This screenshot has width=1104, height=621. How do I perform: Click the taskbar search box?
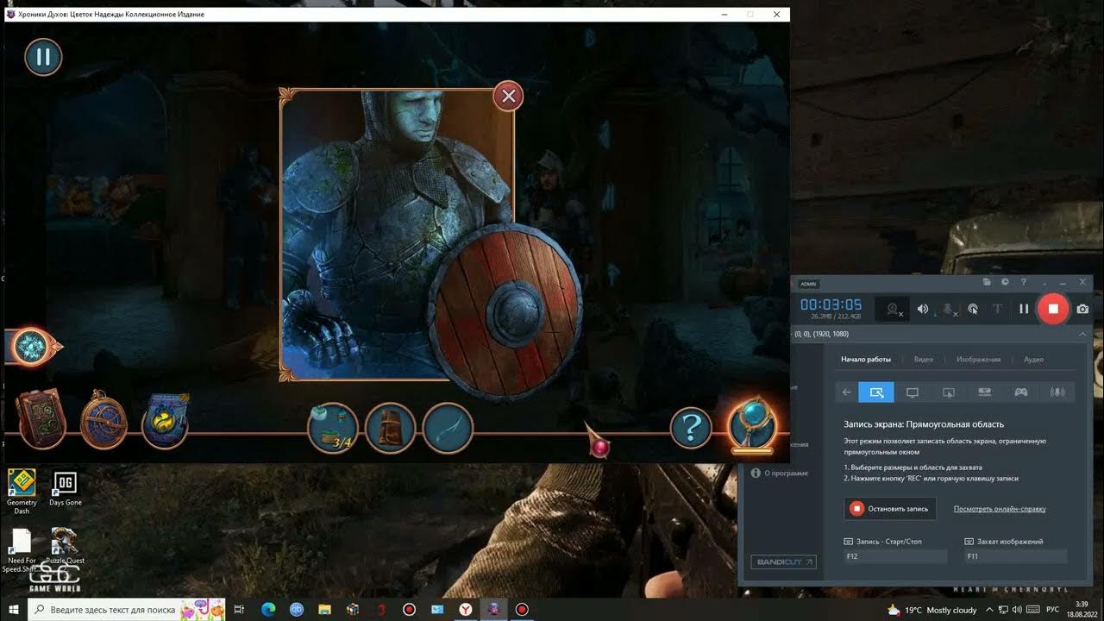(x=127, y=610)
